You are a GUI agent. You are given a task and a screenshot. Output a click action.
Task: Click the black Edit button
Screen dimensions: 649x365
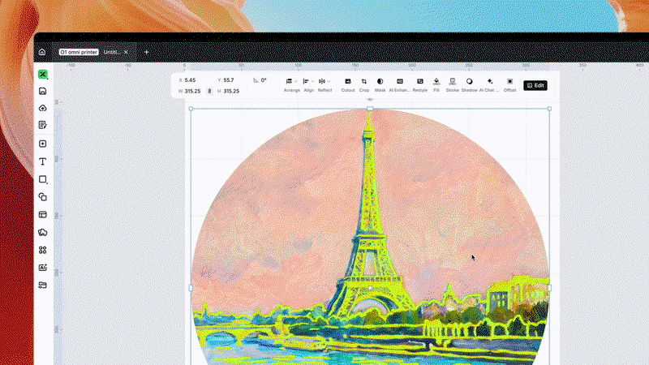pos(535,85)
